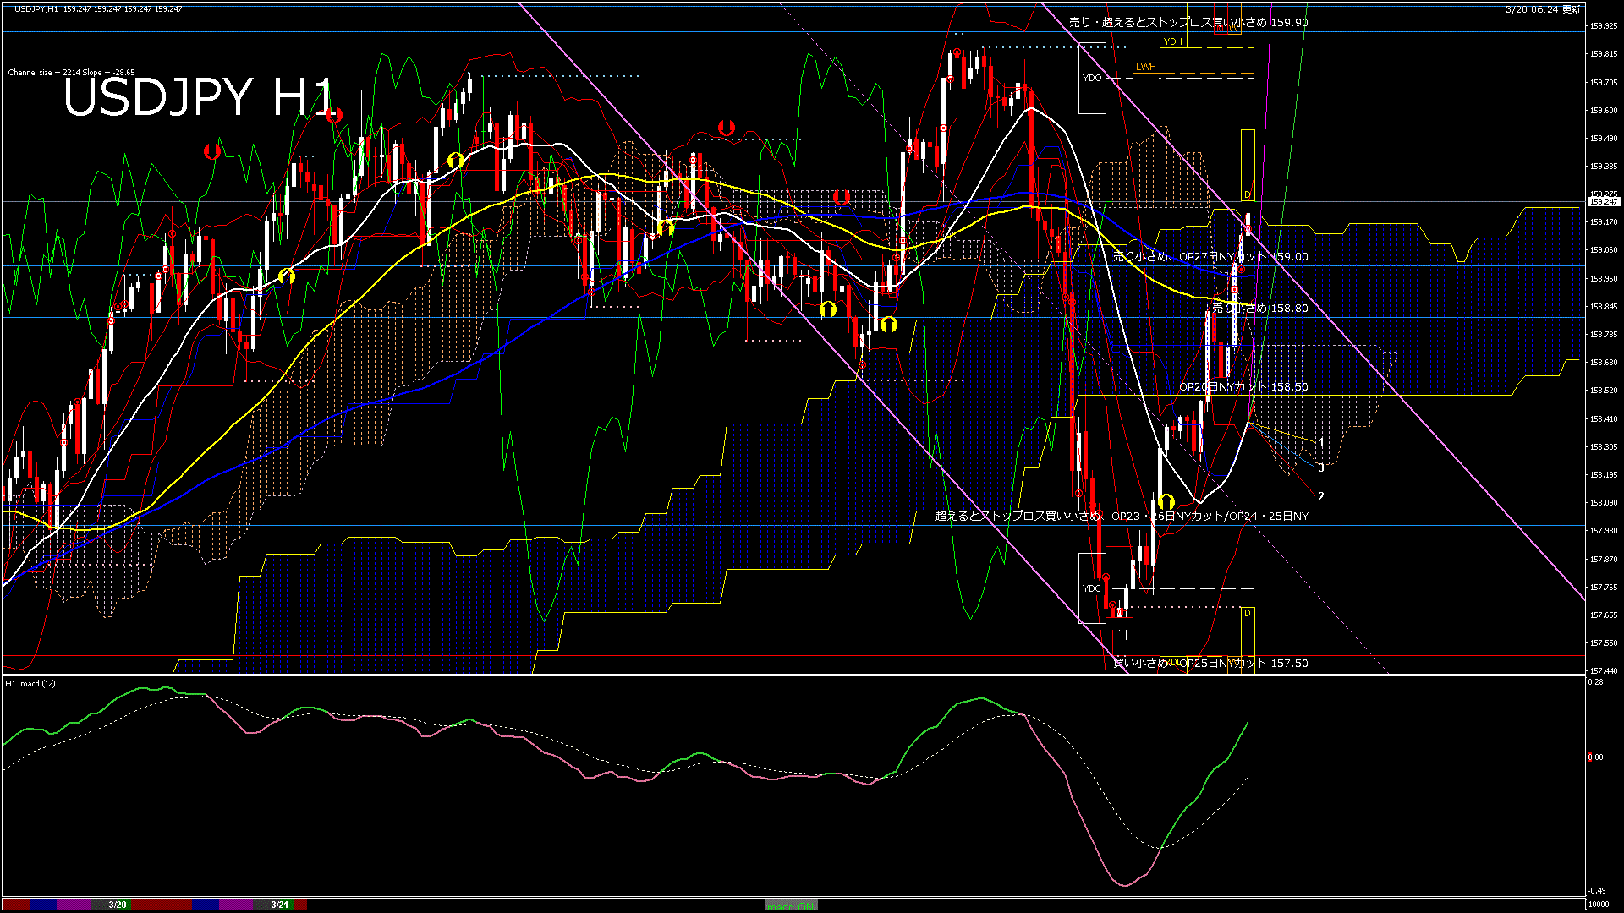This screenshot has height=913, width=1624.
Task: Click the yellow YDH level label
Action: point(1172,42)
